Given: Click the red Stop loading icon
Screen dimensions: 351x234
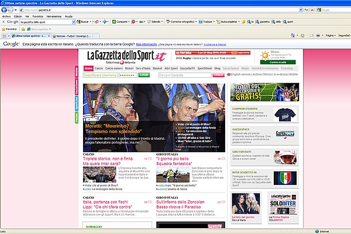Looking at the screenshot, I should point(312,10).
